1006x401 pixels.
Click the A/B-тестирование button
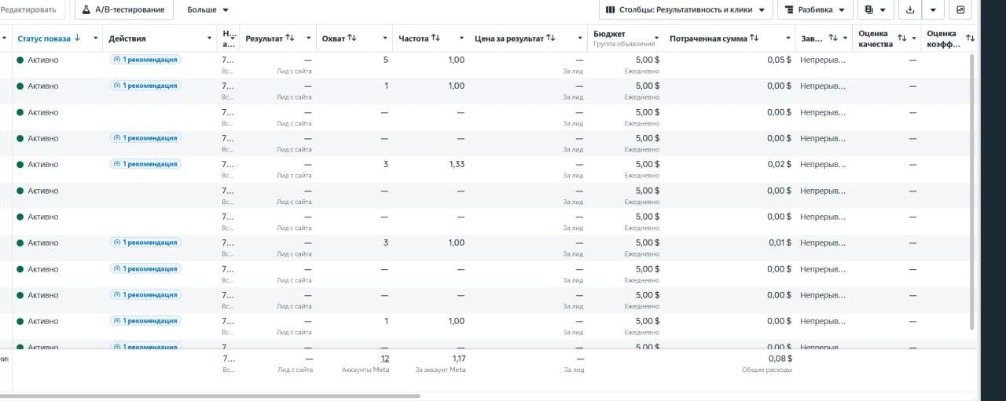(124, 9)
